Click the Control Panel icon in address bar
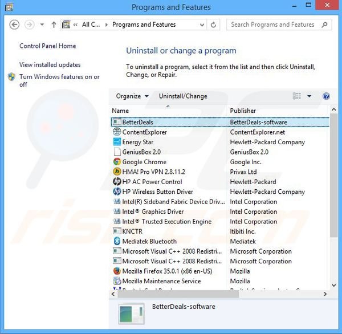The width and height of the screenshot is (342, 334). (66, 25)
